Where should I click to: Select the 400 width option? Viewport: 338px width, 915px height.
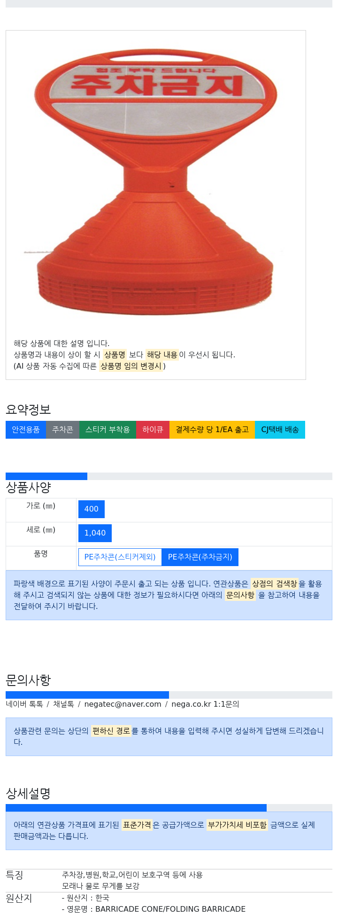click(x=92, y=509)
